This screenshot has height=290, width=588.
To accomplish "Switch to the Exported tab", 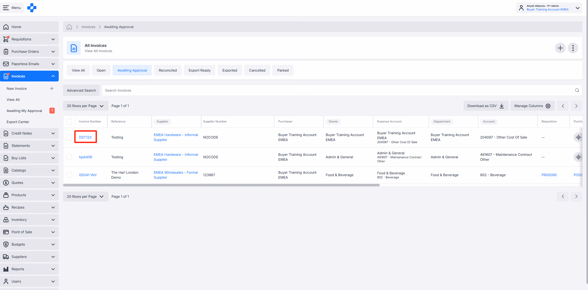I will tap(230, 70).
